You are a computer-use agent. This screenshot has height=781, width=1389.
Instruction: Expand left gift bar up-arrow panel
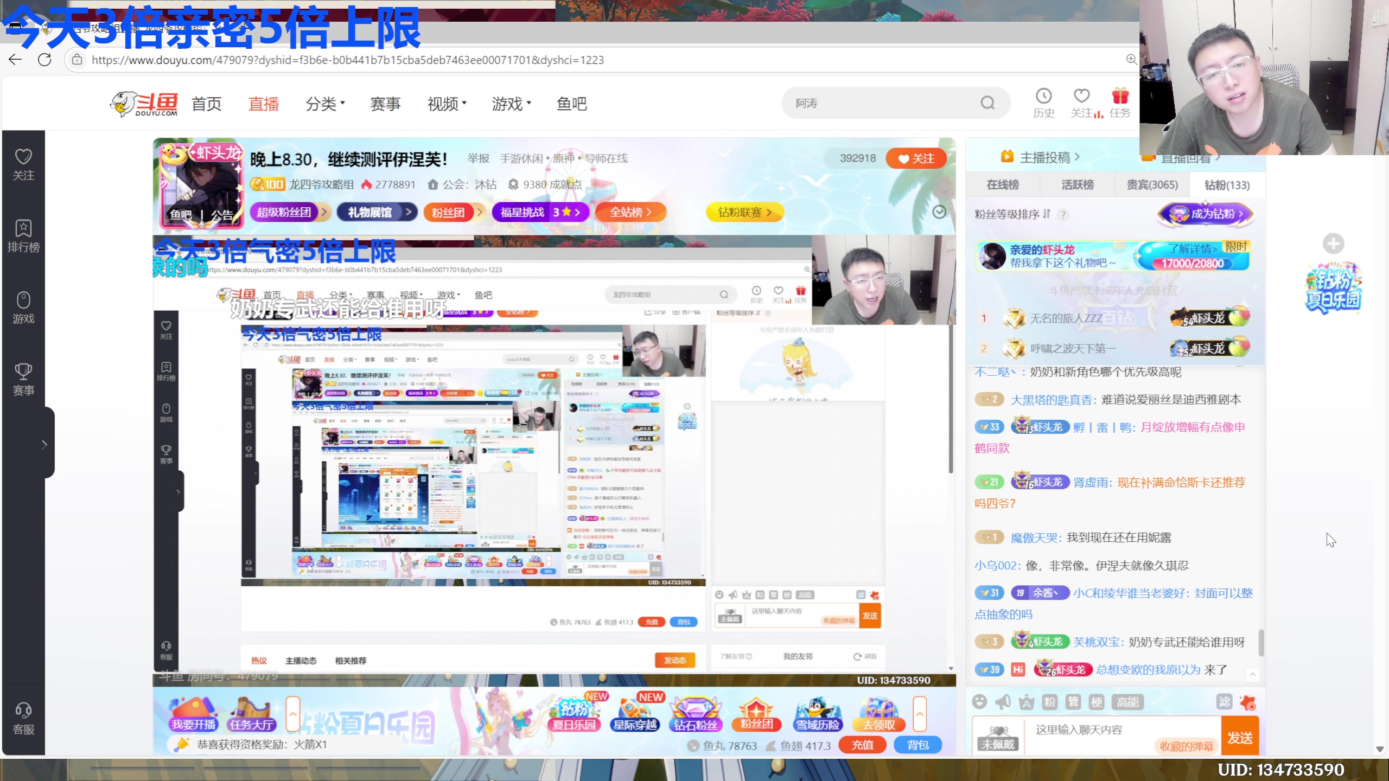tap(293, 714)
